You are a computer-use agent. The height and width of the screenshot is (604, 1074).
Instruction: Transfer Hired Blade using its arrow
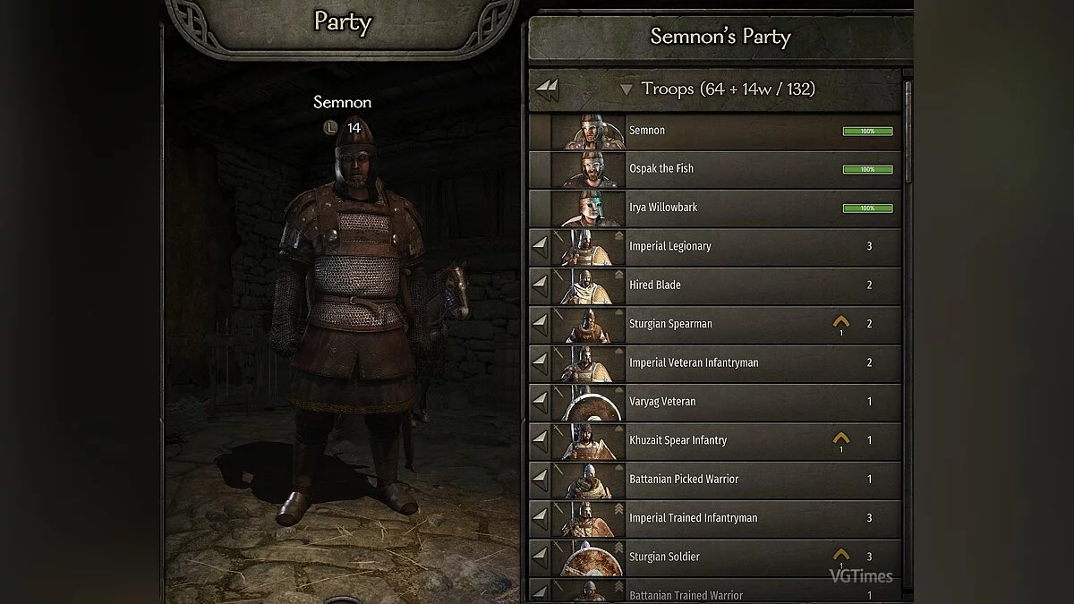540,285
